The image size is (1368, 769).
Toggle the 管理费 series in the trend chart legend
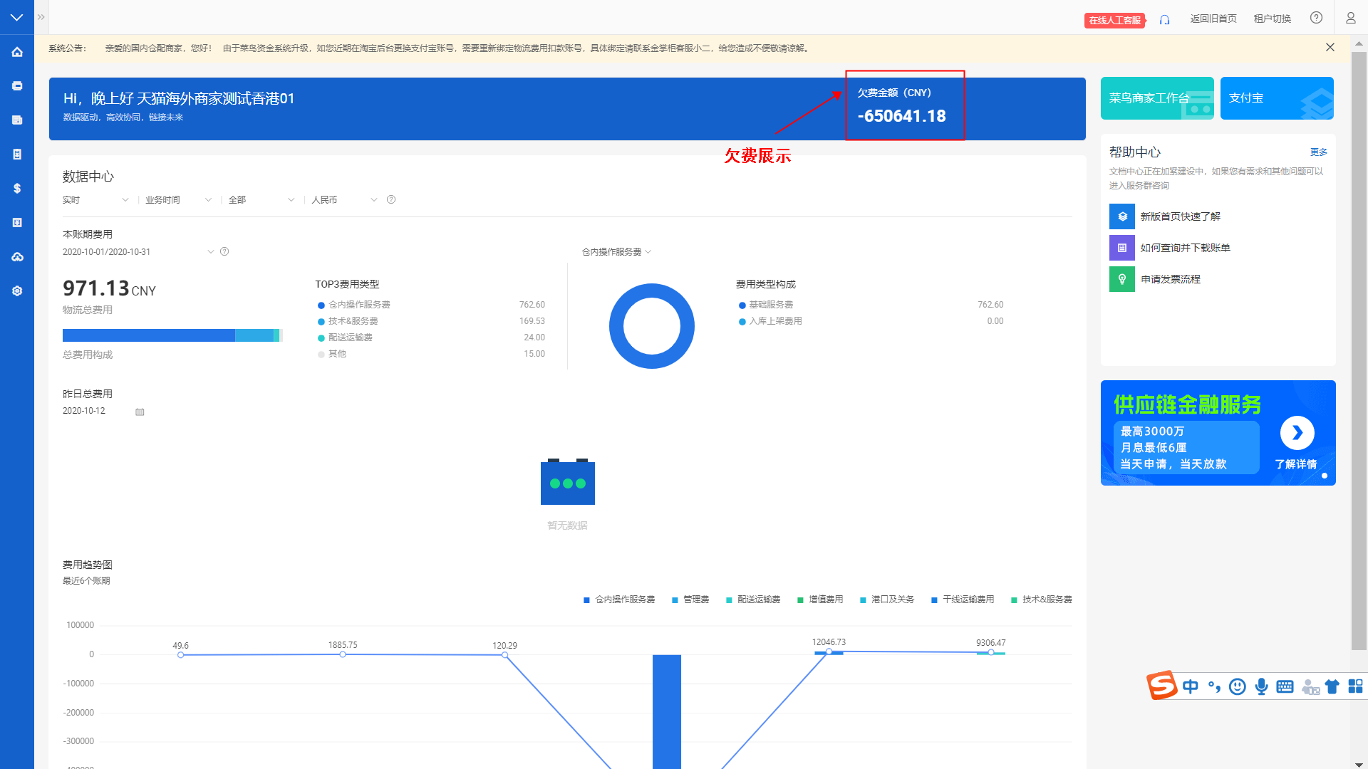691,600
